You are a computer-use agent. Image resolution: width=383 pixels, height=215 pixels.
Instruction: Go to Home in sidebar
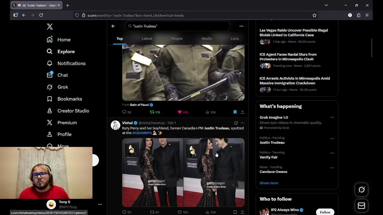59,40
